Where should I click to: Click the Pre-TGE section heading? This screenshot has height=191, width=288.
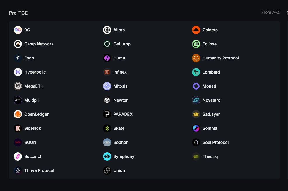[x=18, y=13]
